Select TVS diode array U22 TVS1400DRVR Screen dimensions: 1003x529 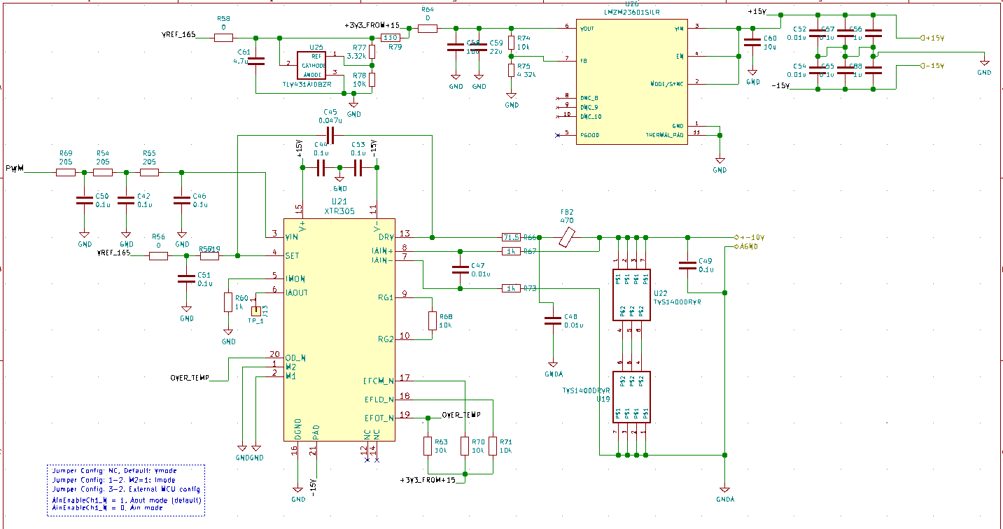[630, 294]
